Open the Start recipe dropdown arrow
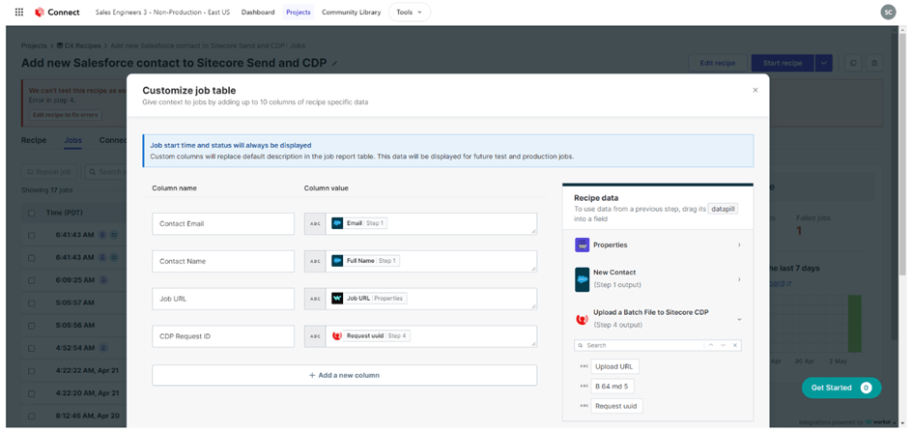The width and height of the screenshot is (912, 432). coord(823,63)
